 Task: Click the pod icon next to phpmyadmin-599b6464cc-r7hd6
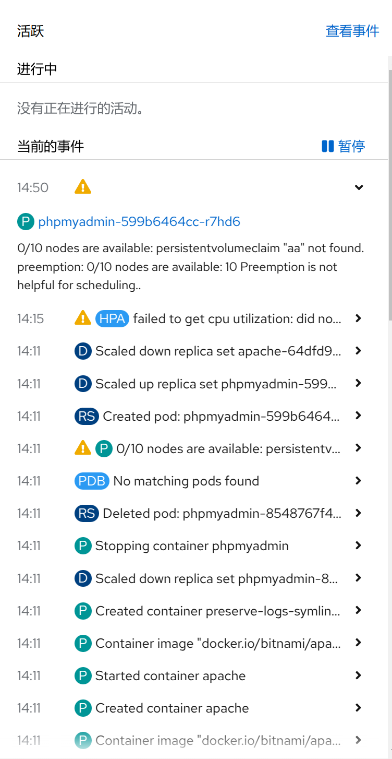(26, 222)
